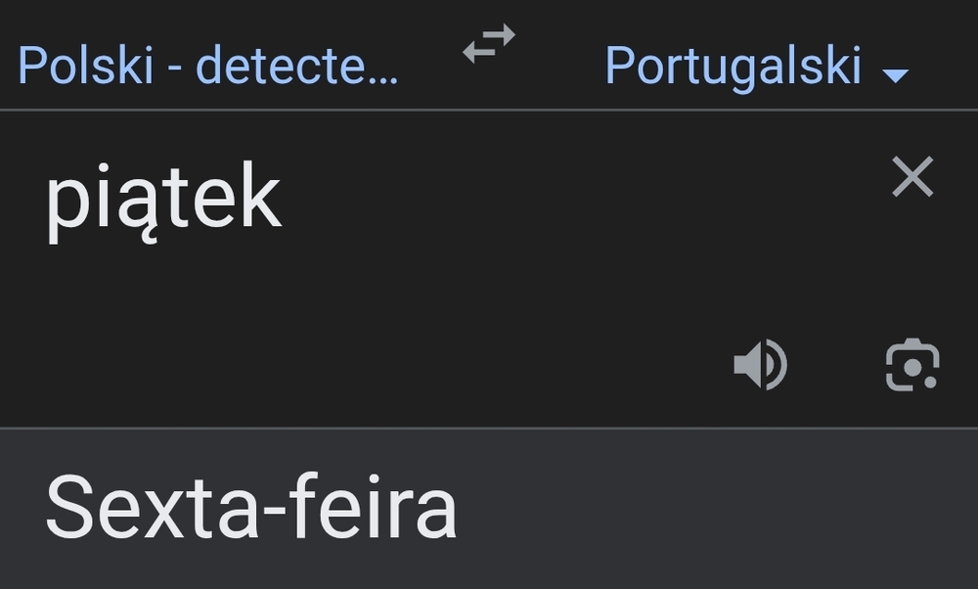The image size is (978, 589).
Task: Select the Sexta-feira translation result
Action: (251, 508)
